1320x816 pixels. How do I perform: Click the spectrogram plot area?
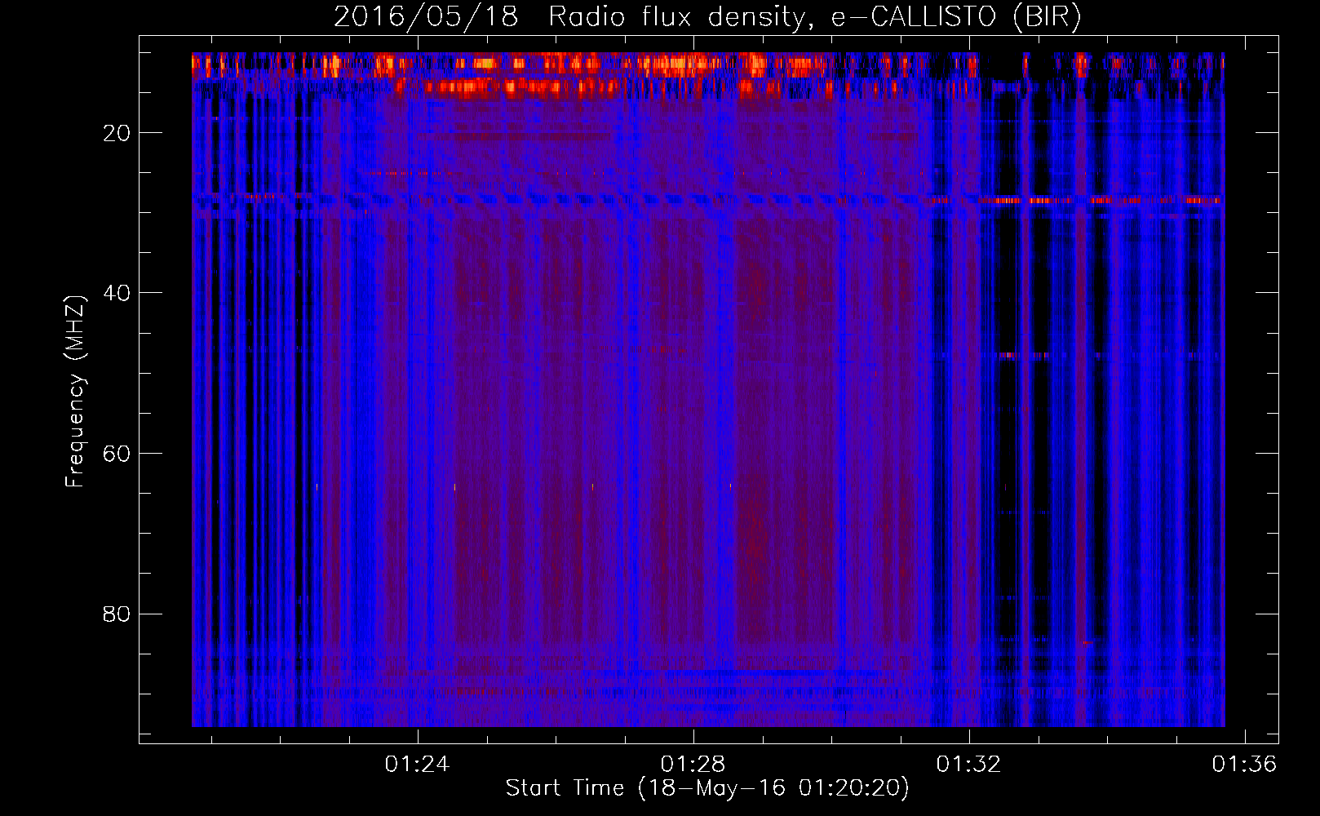point(708,389)
